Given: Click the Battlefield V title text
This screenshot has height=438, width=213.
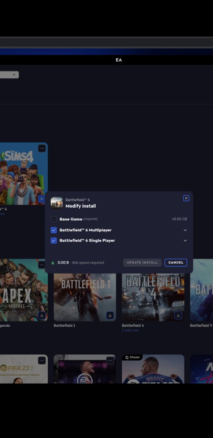Looking at the screenshot, I should [201, 325].
